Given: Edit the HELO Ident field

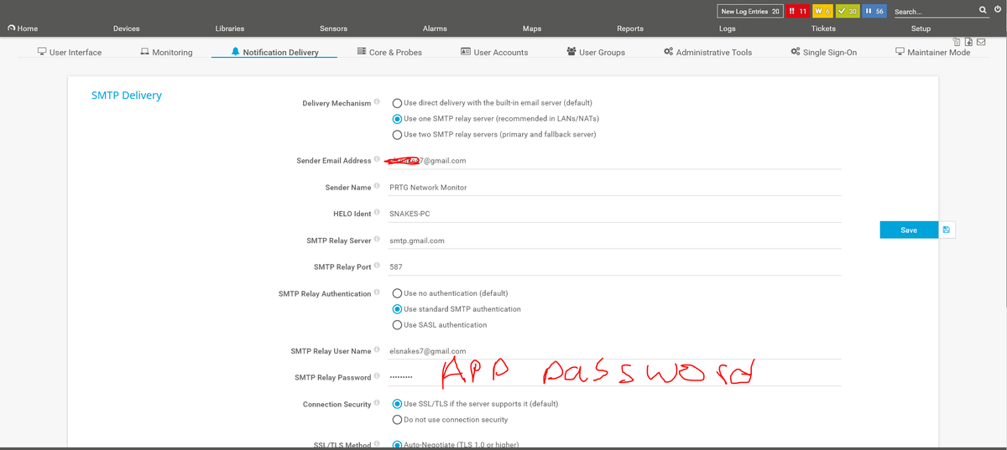Looking at the screenshot, I should (615, 214).
